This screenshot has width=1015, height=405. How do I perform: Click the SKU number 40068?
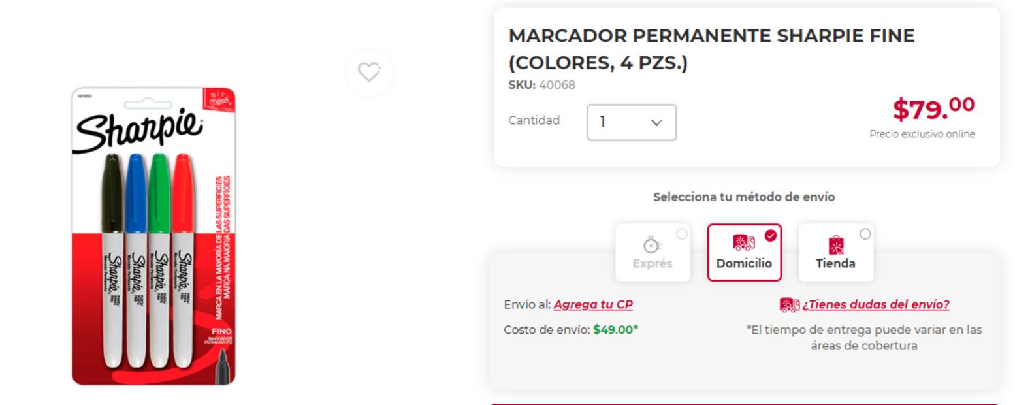point(556,85)
